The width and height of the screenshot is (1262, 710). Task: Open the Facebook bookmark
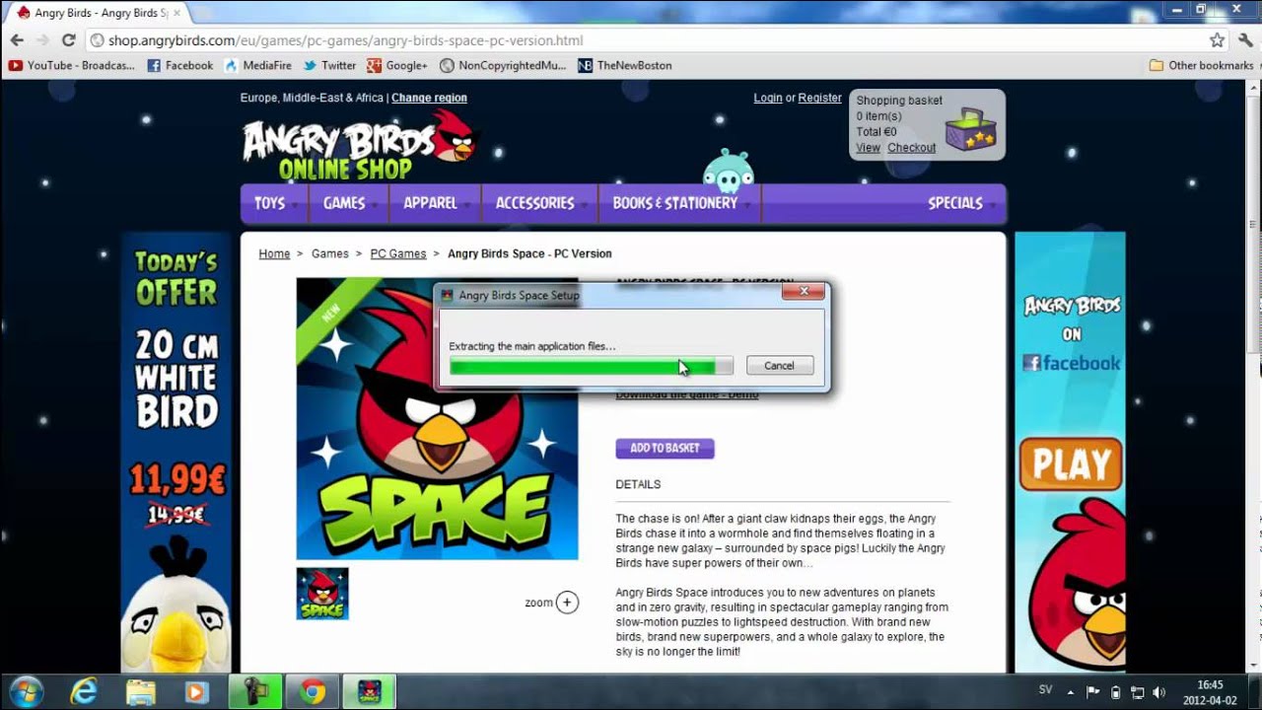pyautogui.click(x=179, y=65)
